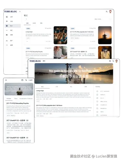Click TOBE-BLOG logo in admin window

pyautogui.click(x=10, y=12)
